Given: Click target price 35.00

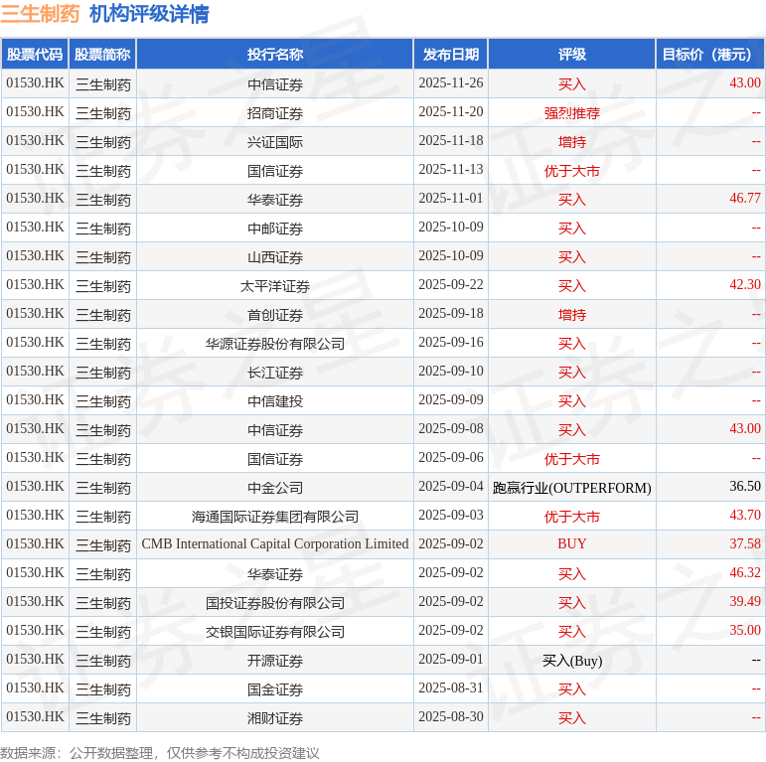Looking at the screenshot, I should [745, 631].
